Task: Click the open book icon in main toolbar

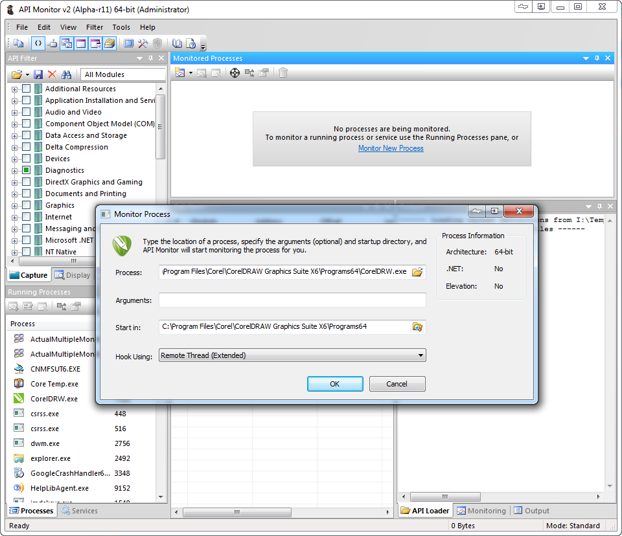Action: (x=177, y=43)
